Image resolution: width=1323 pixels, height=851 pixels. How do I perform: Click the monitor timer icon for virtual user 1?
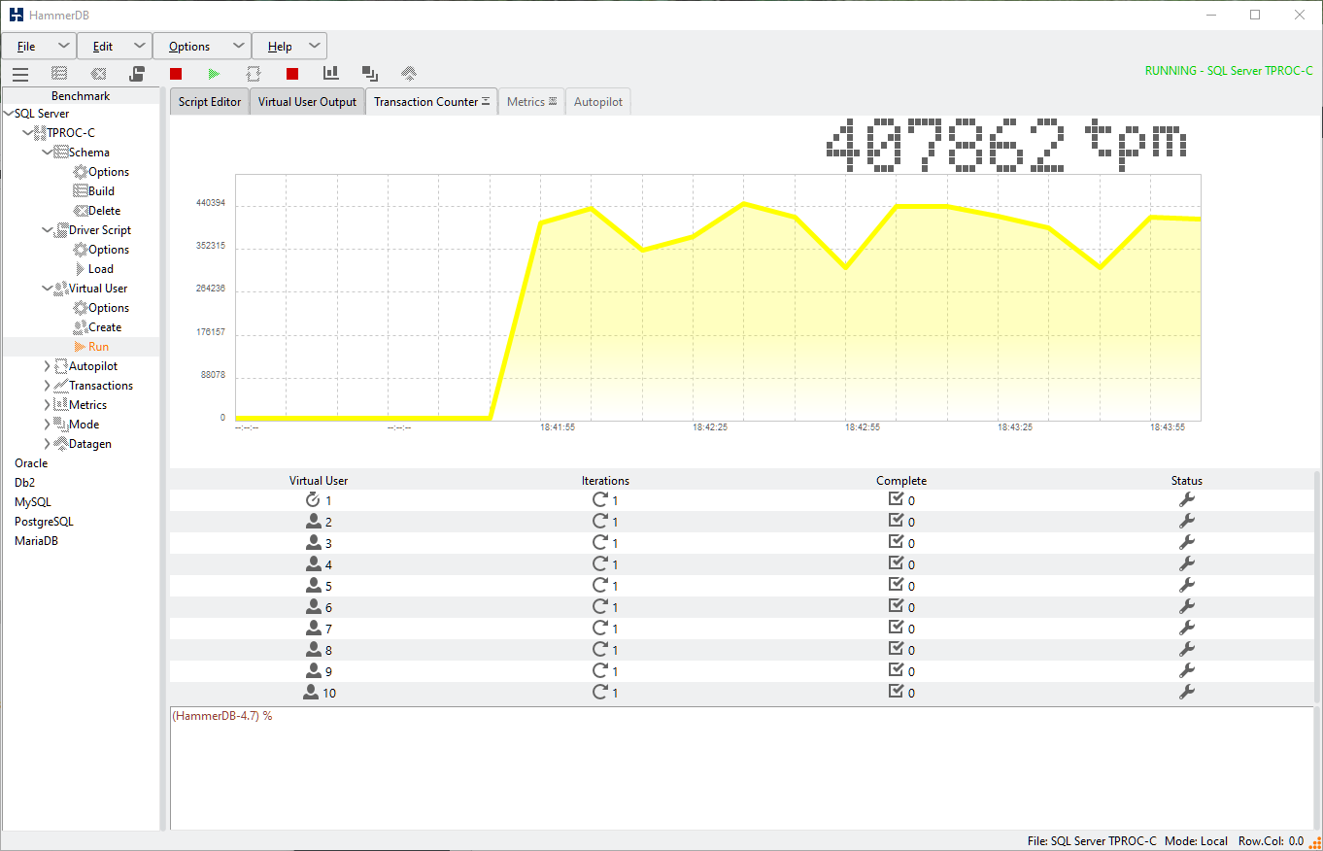[x=313, y=499]
